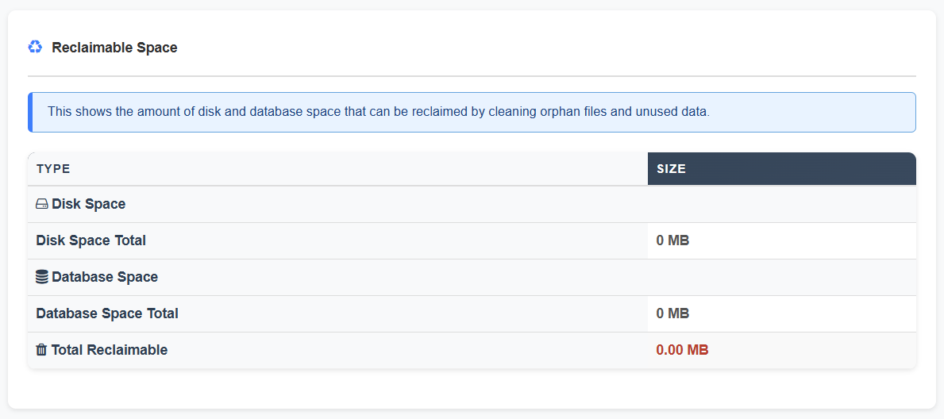The width and height of the screenshot is (944, 419).
Task: Click the hard drive icon next to Disk Space
Action: coord(41,205)
